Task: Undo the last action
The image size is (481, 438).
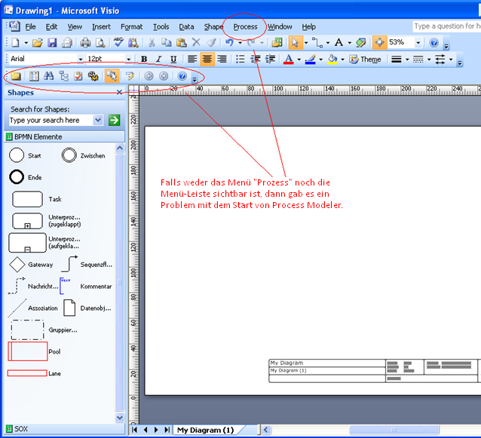Action: tap(229, 42)
